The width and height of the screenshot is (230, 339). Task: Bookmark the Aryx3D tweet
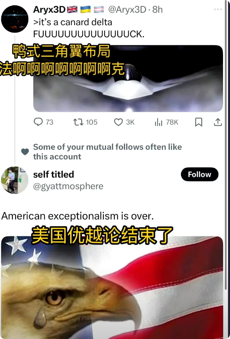click(x=198, y=122)
